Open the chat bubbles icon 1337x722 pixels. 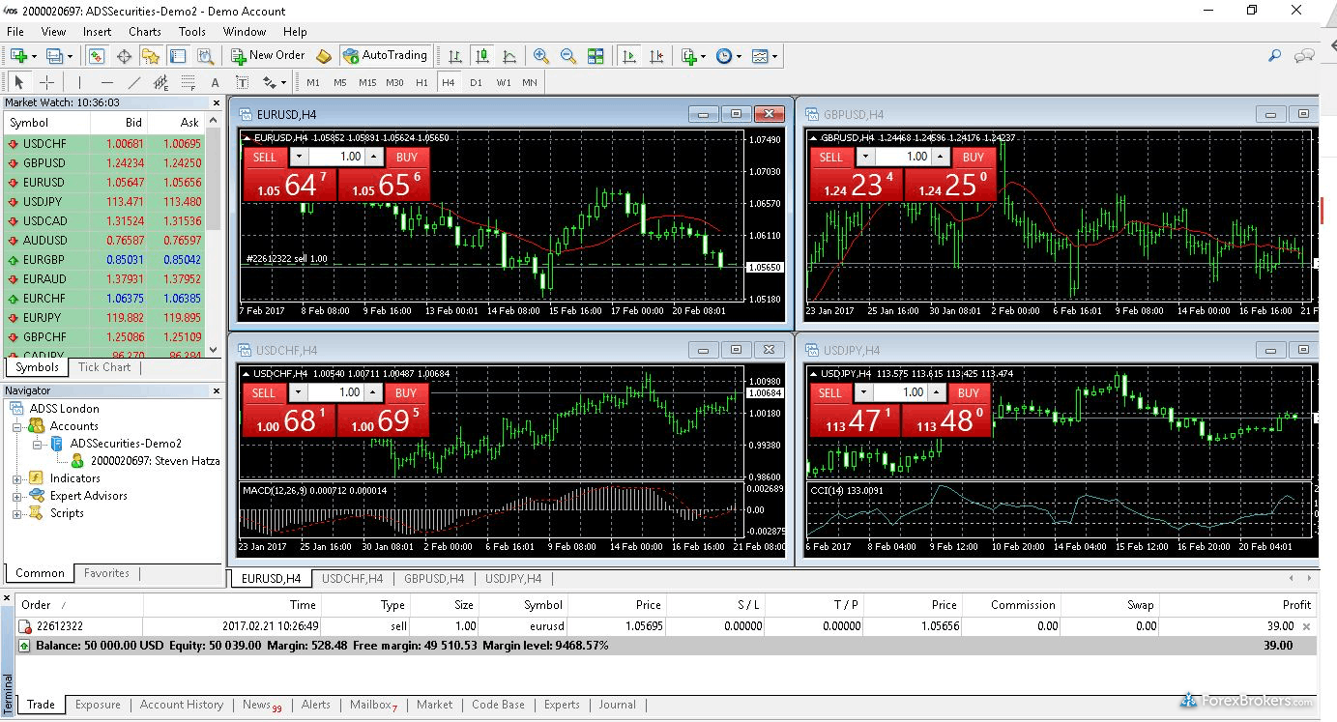click(x=1305, y=56)
